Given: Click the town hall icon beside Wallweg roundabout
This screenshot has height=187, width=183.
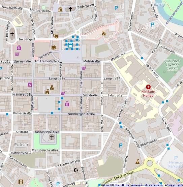Looking at the screenshot, I should (x=138, y=161).
